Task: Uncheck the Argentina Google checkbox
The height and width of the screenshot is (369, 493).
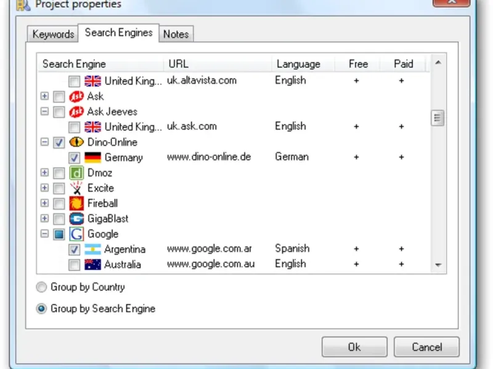Action: (74, 250)
